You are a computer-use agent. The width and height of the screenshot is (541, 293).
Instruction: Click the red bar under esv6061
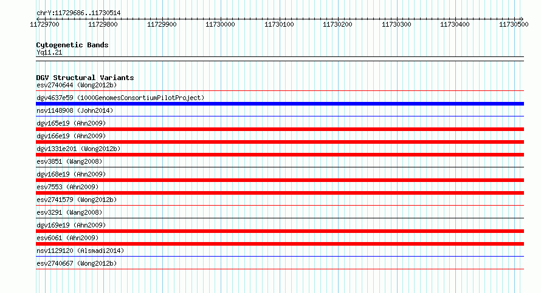tap(280, 244)
